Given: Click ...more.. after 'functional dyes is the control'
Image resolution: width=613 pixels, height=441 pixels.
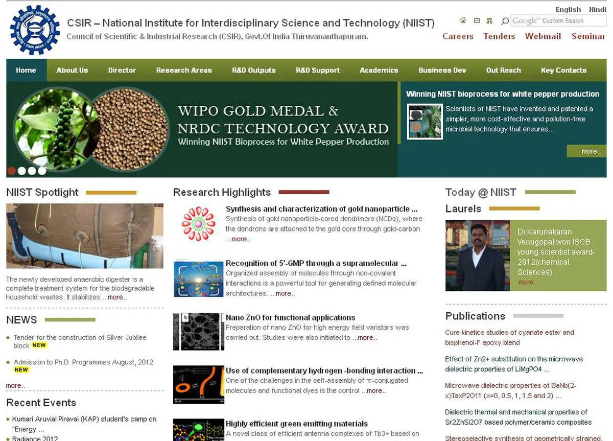Looking at the screenshot, I should [x=374, y=390].
